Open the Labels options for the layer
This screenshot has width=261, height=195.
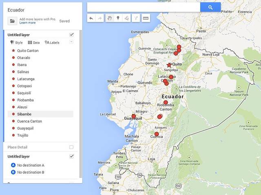click(x=52, y=42)
